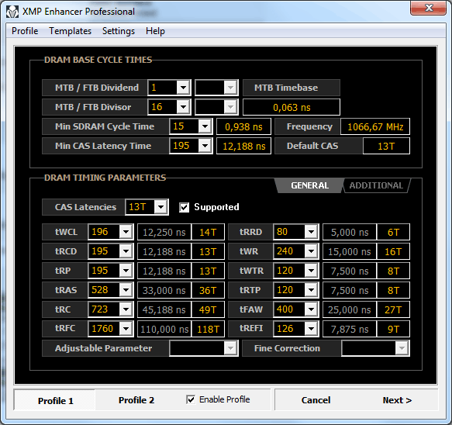Click the tRAS 33,000 ns value

[x=164, y=290]
